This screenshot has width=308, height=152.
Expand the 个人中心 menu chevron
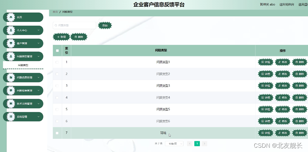tap(38, 30)
